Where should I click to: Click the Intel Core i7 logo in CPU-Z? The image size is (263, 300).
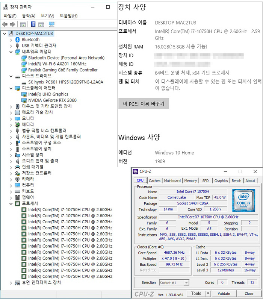pos(243,200)
